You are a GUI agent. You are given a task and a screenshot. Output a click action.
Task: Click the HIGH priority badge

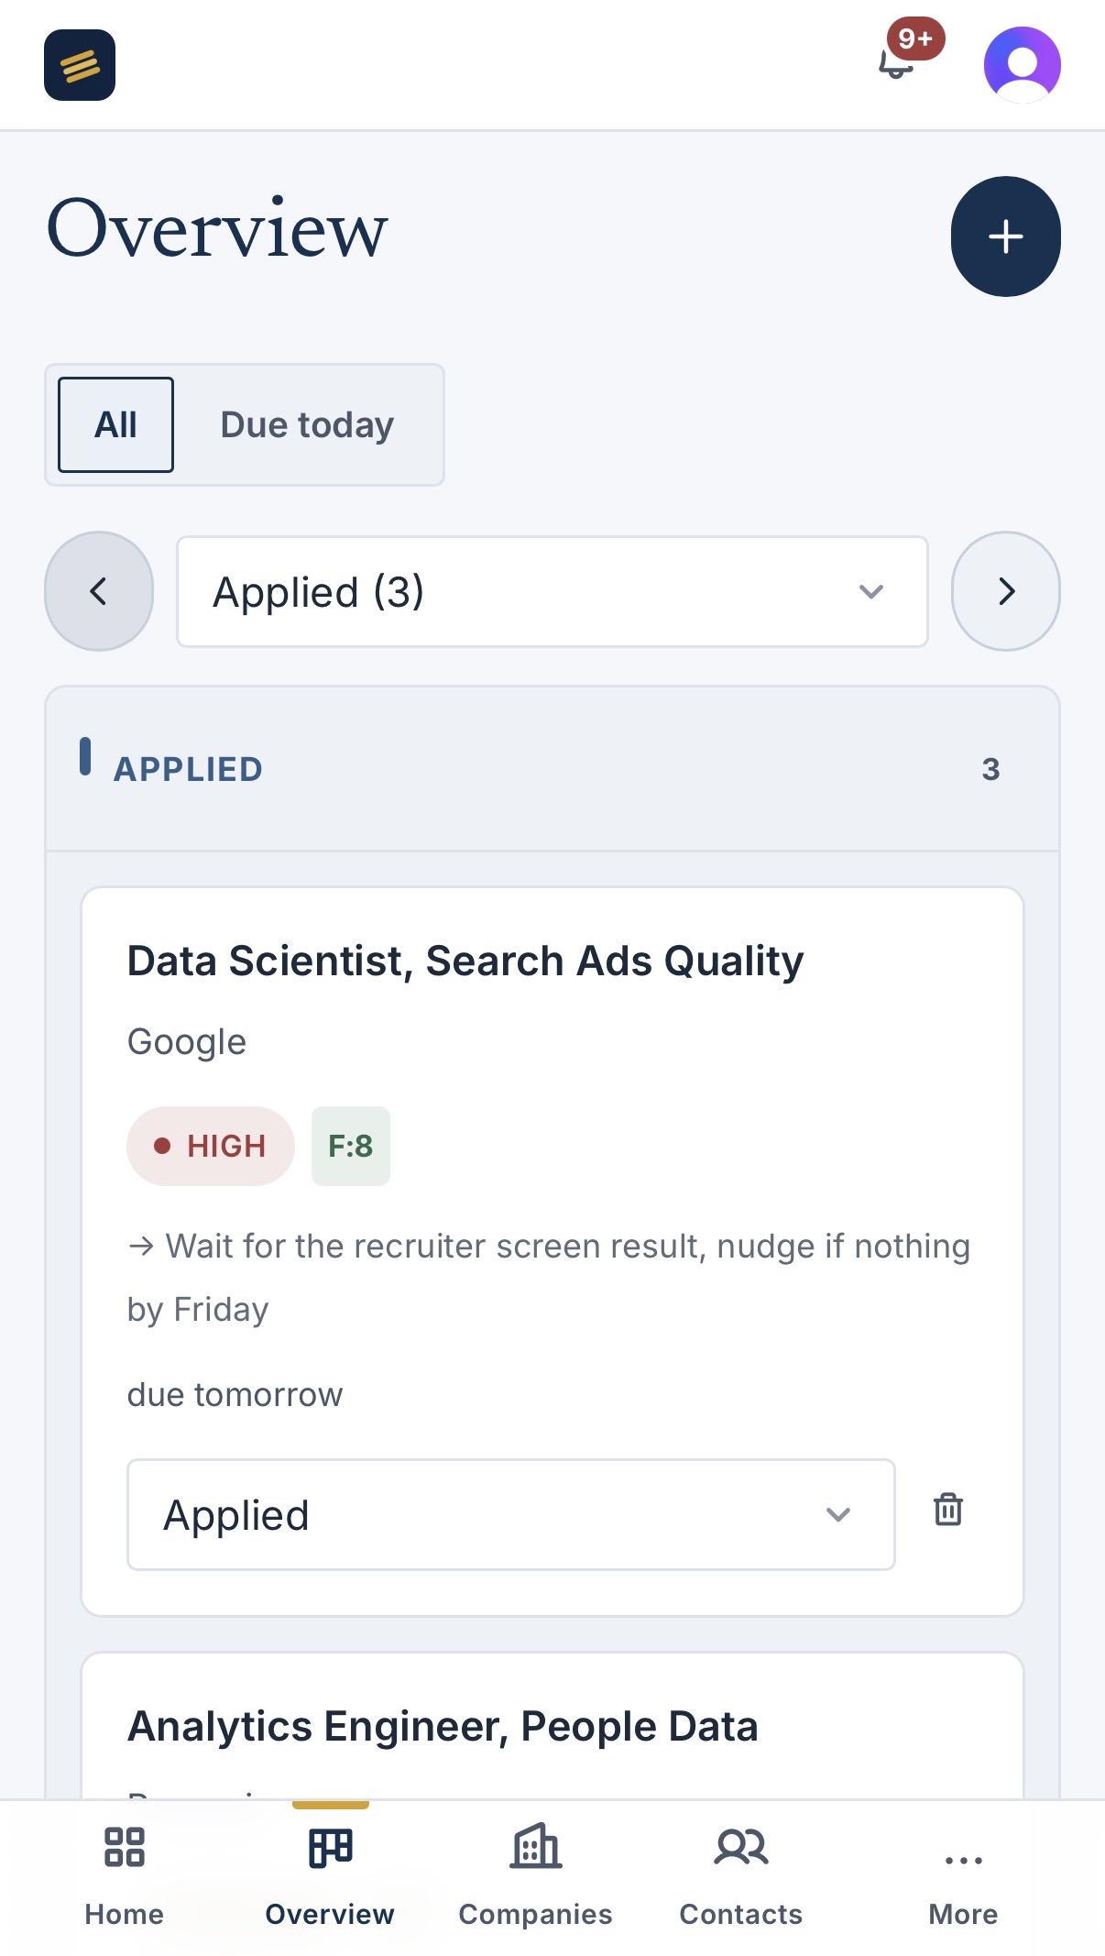coord(211,1146)
